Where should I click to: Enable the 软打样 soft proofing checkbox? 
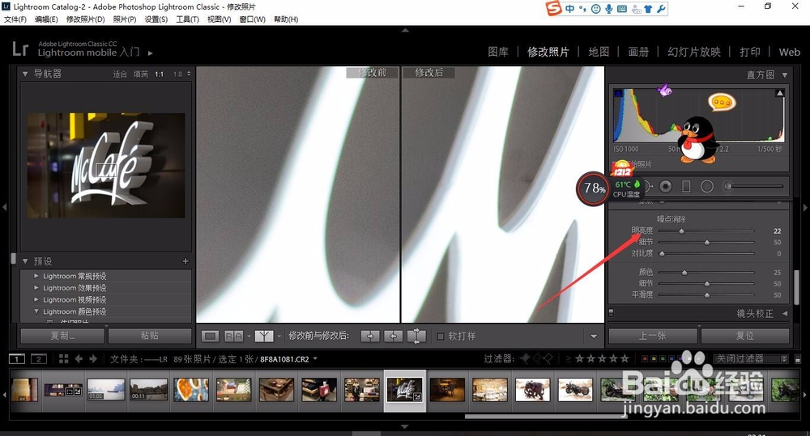click(x=441, y=337)
